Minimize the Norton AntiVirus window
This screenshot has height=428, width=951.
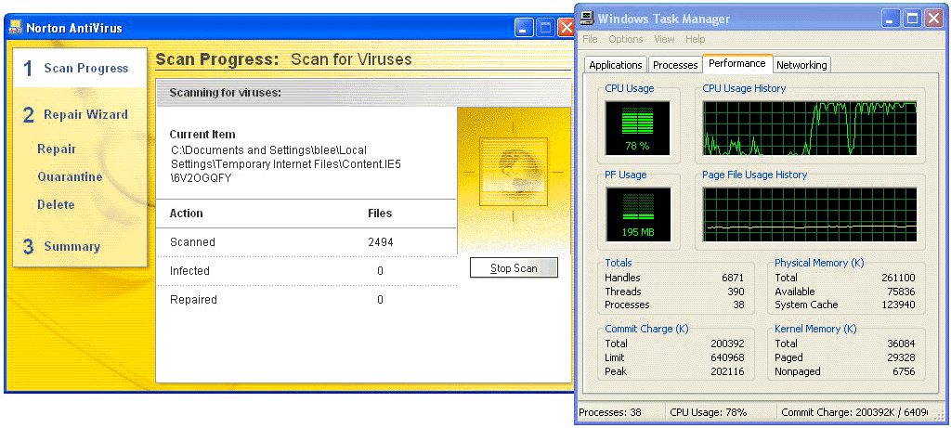click(526, 27)
